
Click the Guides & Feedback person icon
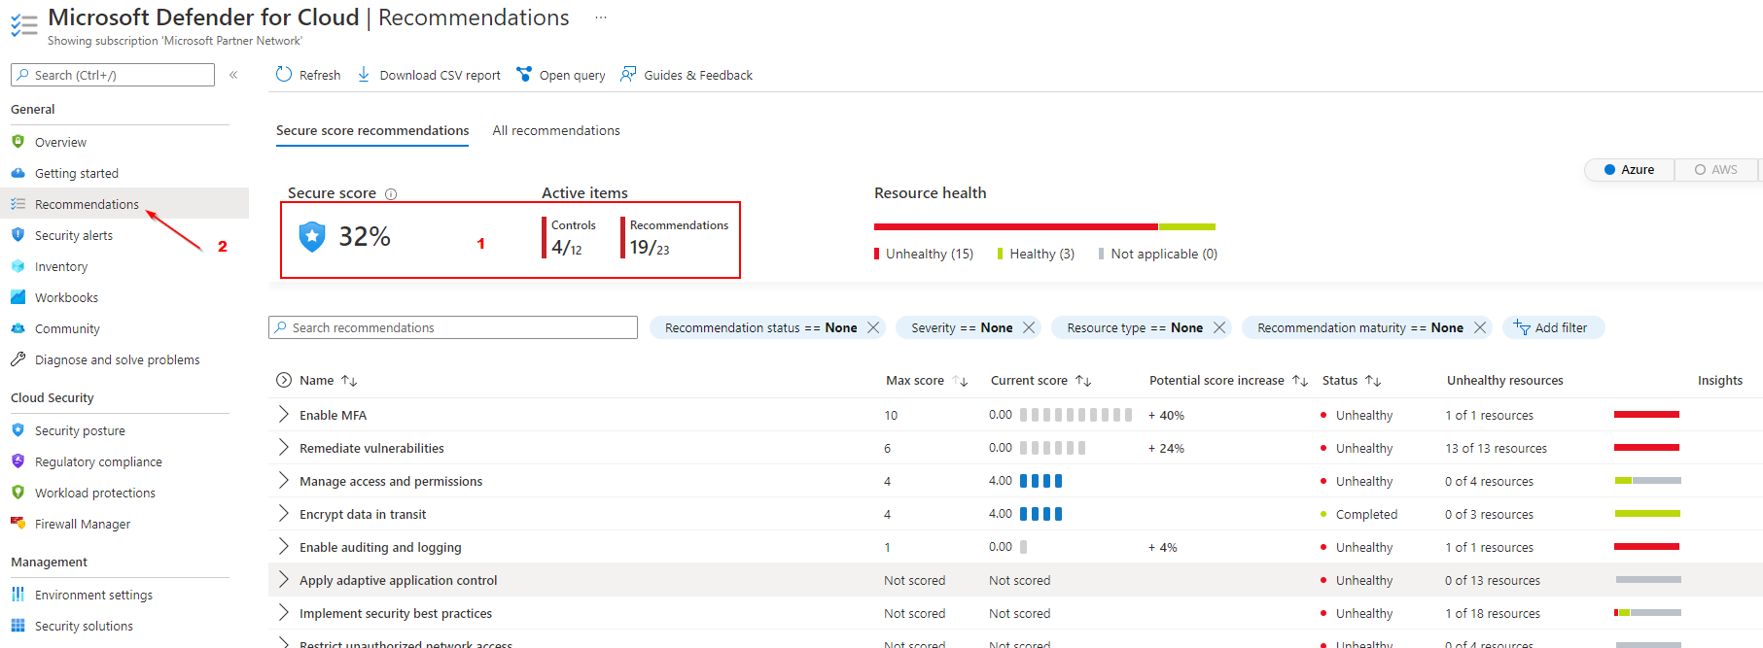628,74
